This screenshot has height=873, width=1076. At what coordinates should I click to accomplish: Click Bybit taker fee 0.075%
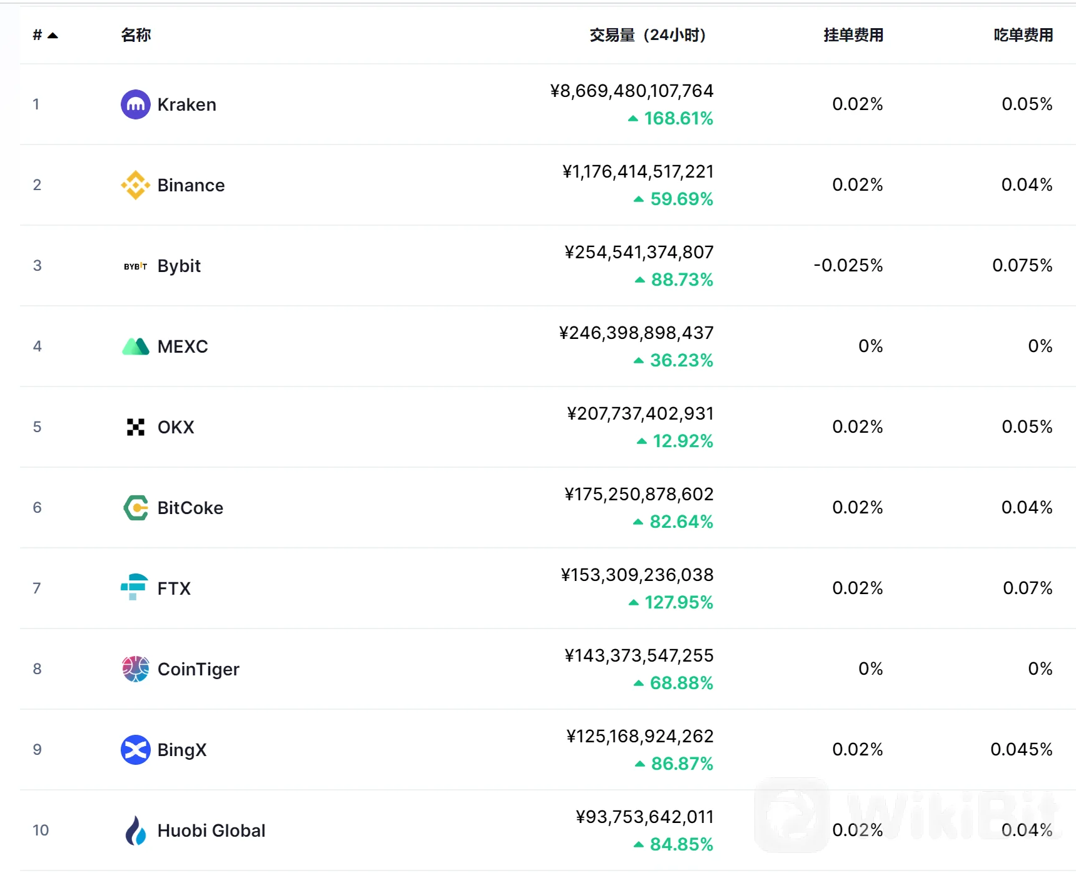pyautogui.click(x=1023, y=266)
